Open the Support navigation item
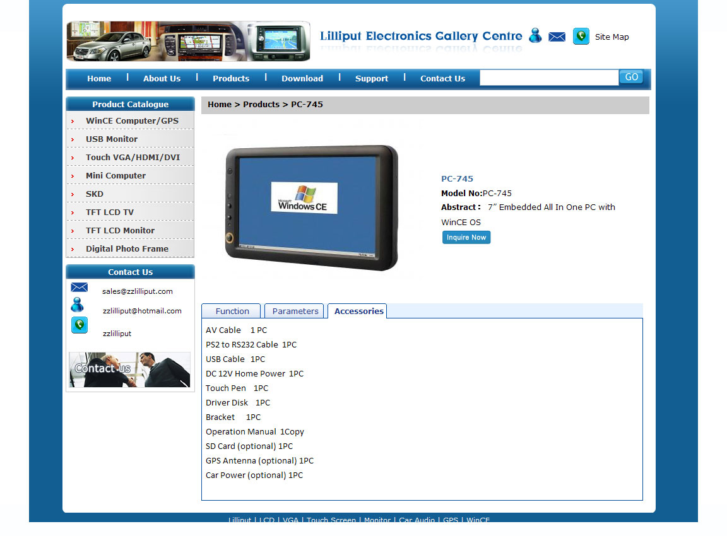The width and height of the screenshot is (727, 536). (372, 78)
